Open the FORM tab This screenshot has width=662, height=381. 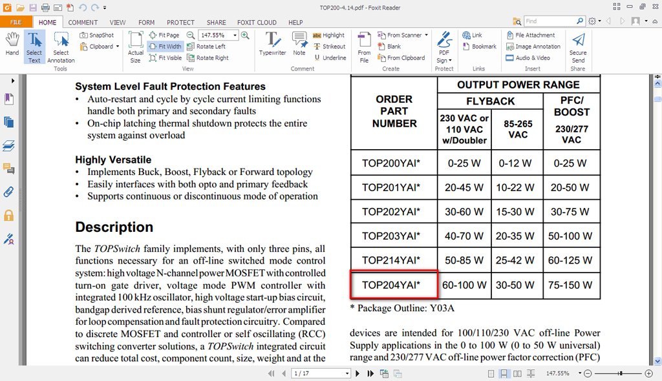click(x=147, y=23)
